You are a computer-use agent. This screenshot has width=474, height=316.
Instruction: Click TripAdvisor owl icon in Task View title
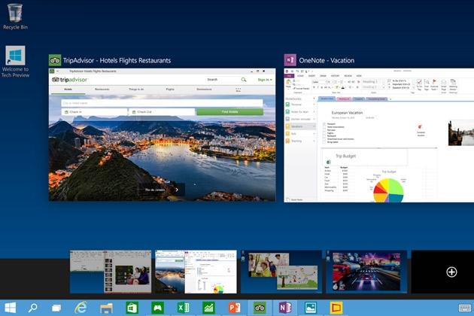tap(55, 60)
